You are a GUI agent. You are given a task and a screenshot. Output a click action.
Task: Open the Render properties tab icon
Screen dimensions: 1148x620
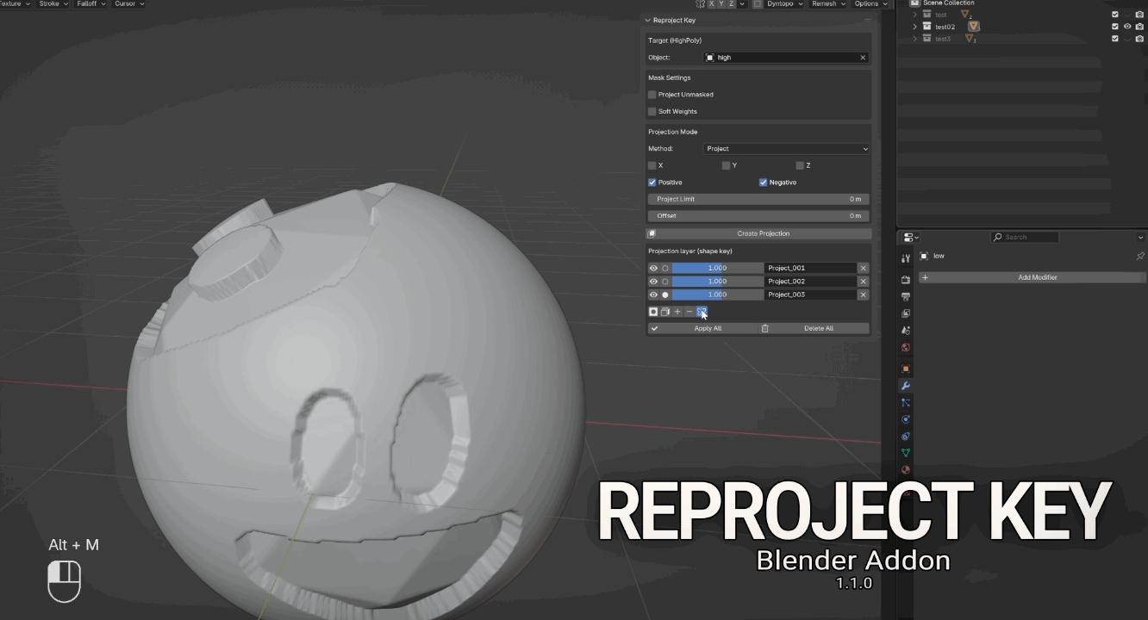tap(906, 280)
